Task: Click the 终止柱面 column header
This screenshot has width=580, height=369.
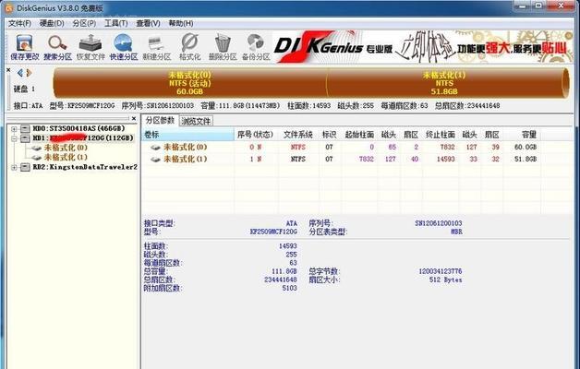Action: point(441,135)
